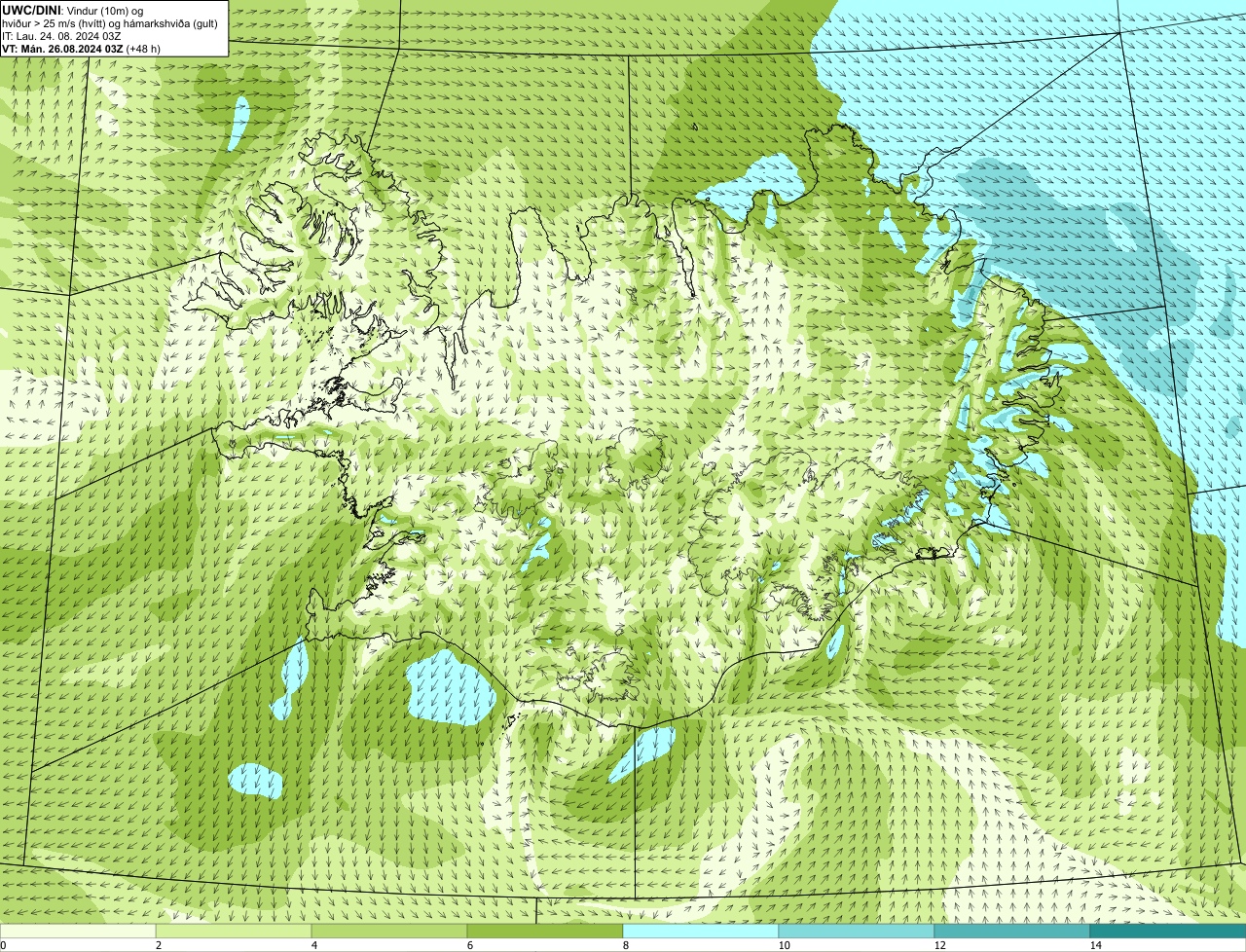Image resolution: width=1246 pixels, height=952 pixels.
Task: Click the legend tick label "14"
Action: click(x=1095, y=945)
